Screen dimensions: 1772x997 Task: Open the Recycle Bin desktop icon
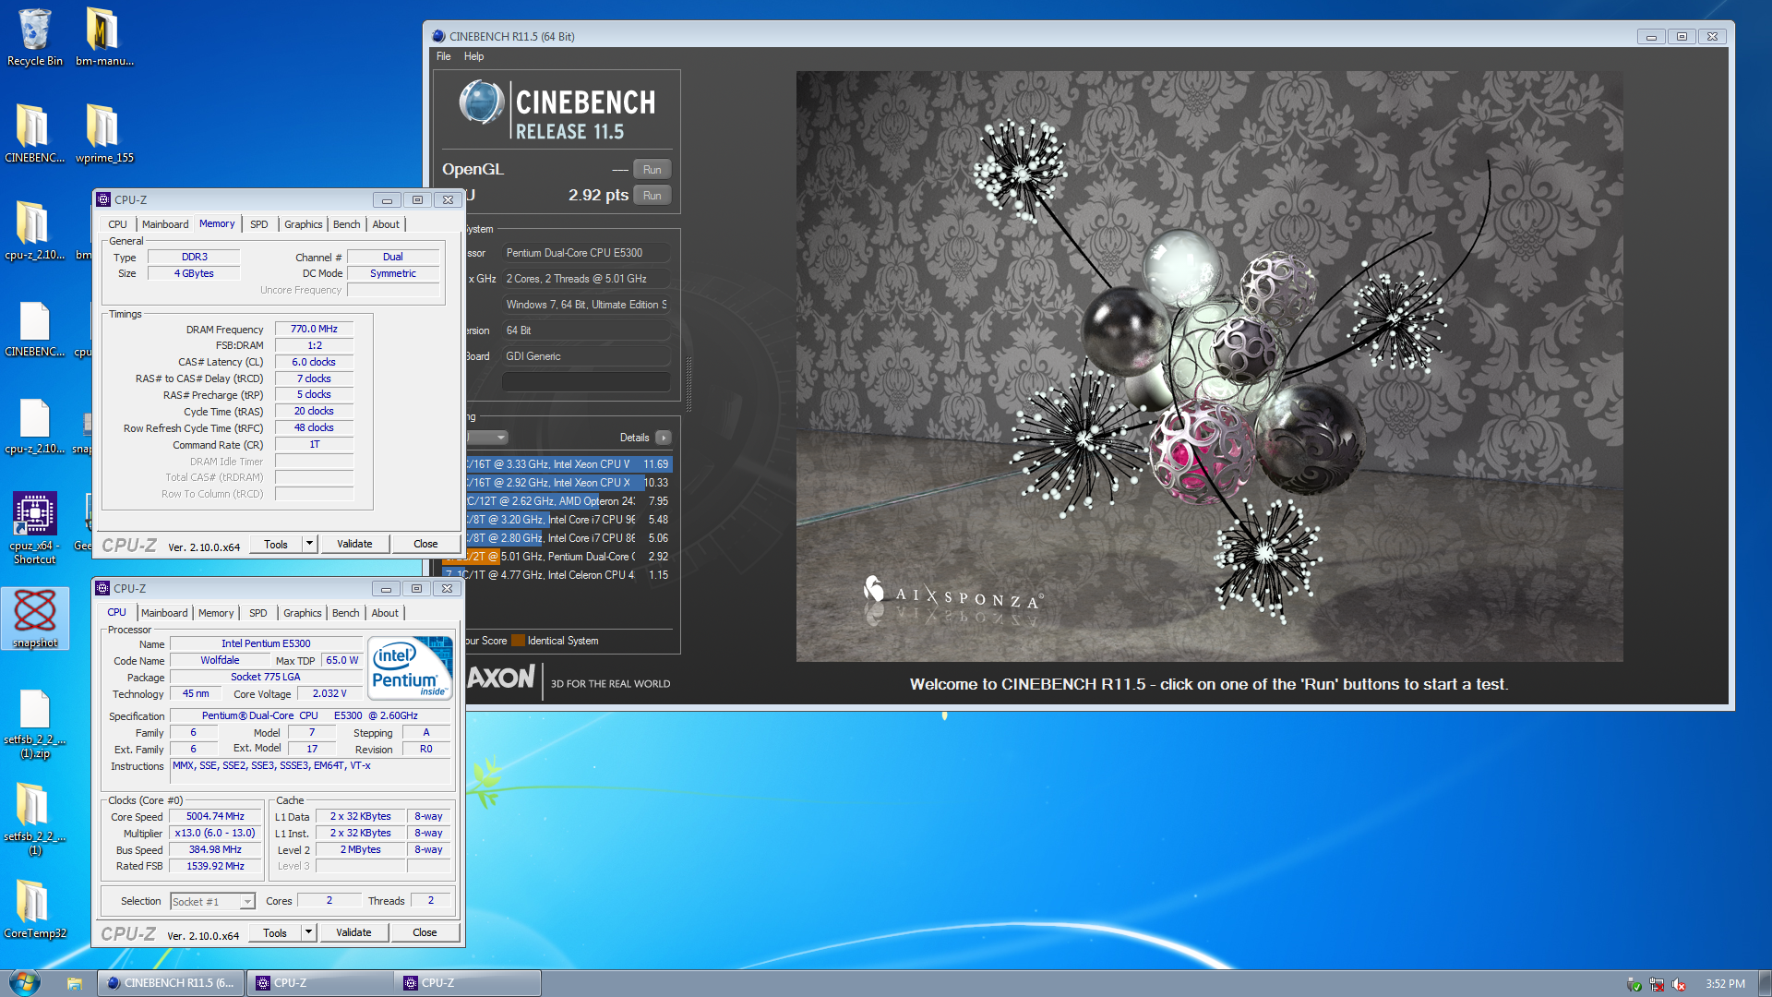click(x=35, y=37)
